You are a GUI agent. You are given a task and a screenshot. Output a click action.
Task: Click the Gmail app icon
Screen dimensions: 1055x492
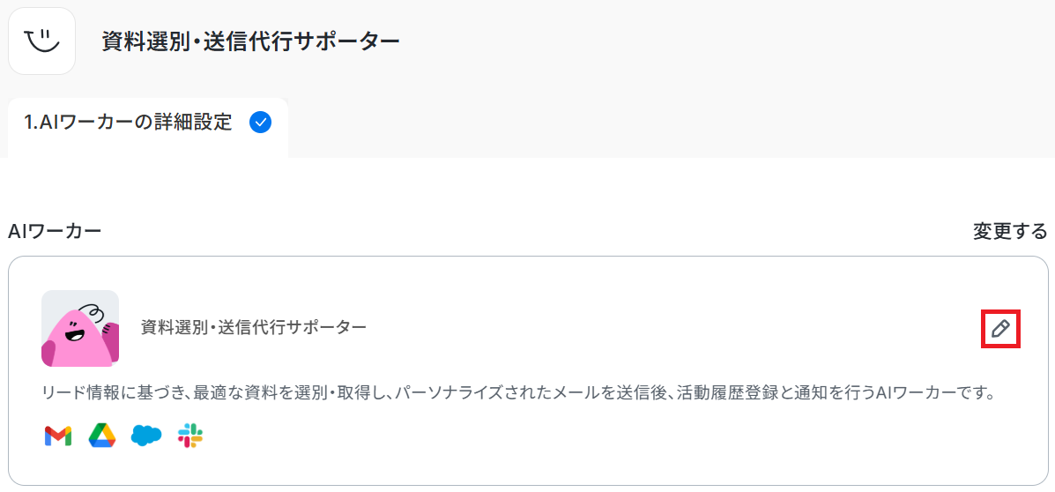[58, 436]
